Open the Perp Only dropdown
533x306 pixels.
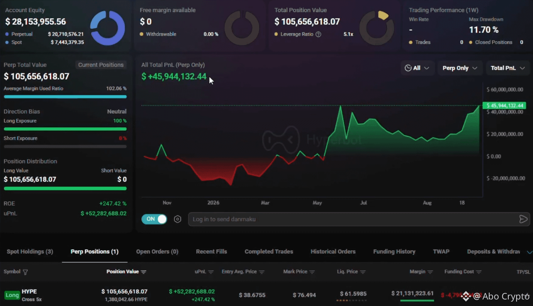coord(460,68)
